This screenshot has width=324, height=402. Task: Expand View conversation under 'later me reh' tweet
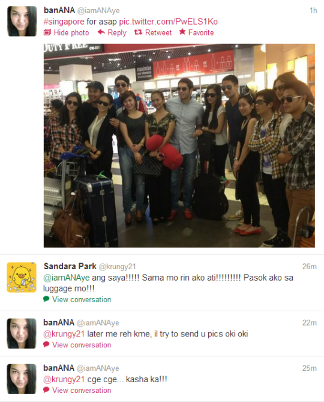click(x=82, y=345)
